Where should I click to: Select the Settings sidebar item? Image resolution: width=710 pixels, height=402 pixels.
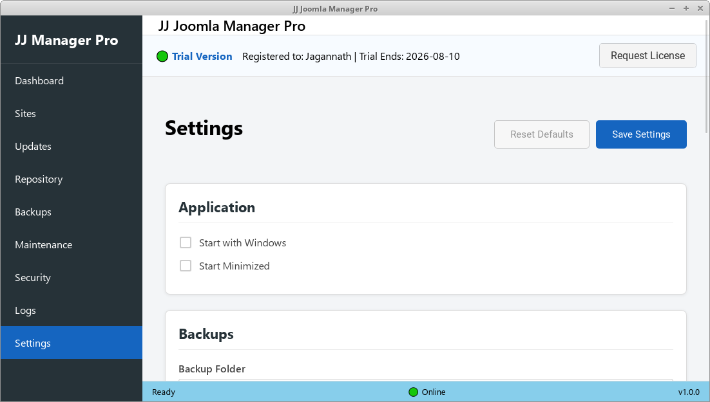[x=71, y=343]
